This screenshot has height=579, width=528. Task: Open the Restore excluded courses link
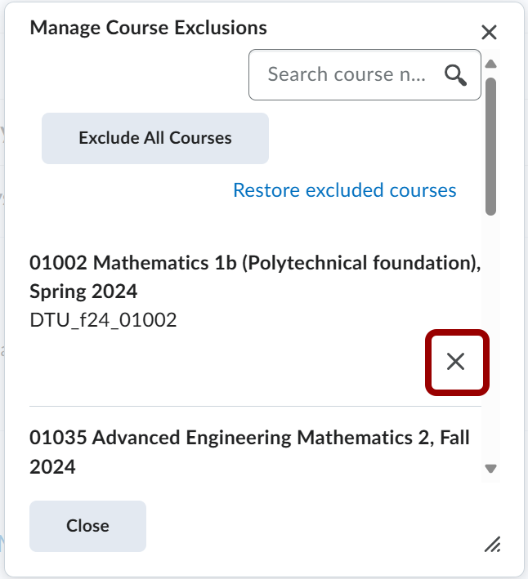(344, 190)
